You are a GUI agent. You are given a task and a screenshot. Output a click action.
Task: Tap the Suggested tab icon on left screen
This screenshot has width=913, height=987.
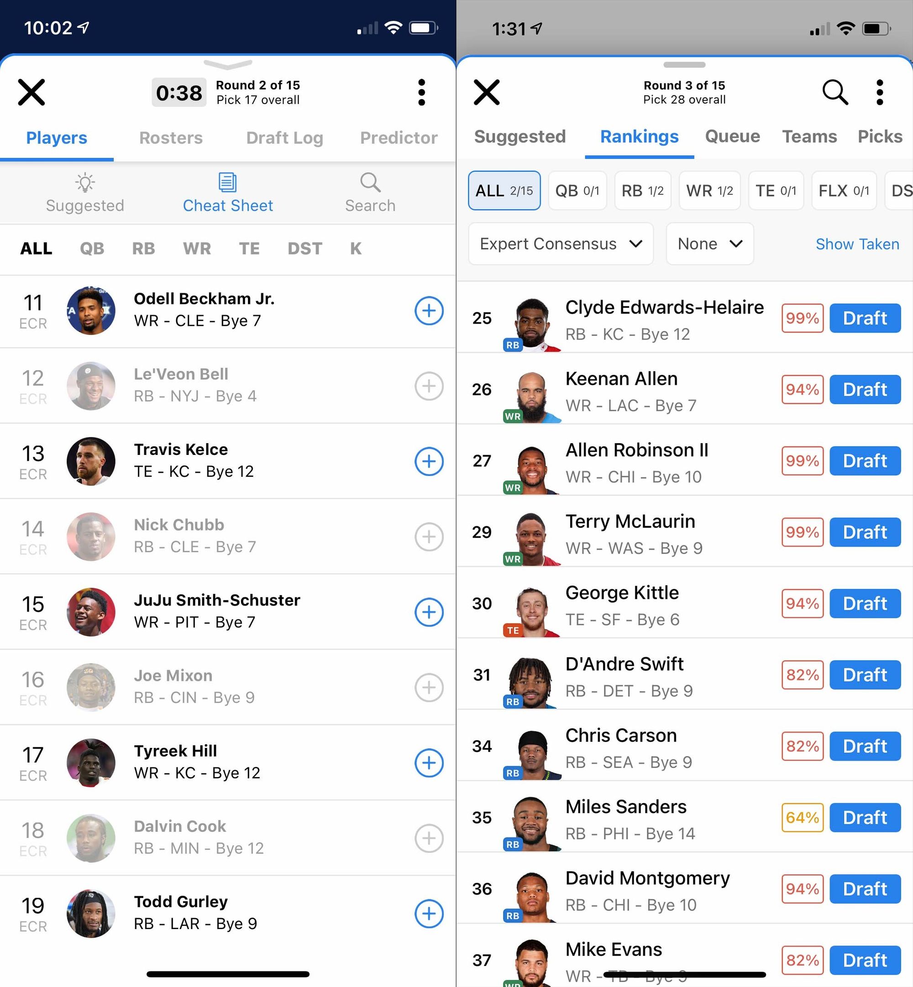point(84,192)
